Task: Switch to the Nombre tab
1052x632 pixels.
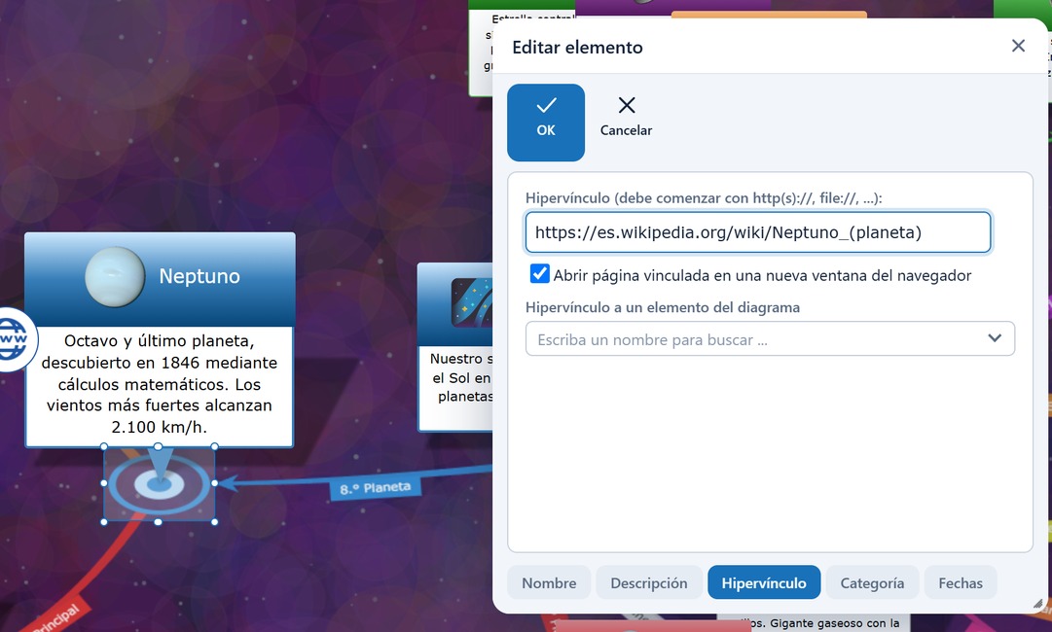Action: coord(549,582)
